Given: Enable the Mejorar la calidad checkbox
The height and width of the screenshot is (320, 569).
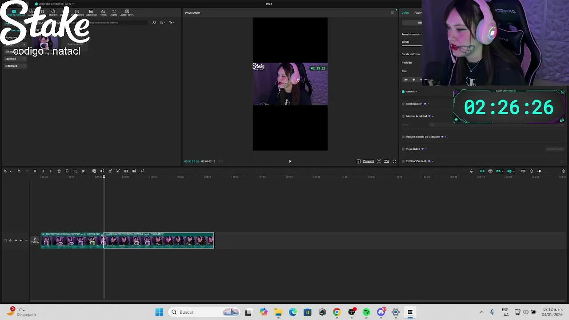Looking at the screenshot, I should tap(403, 116).
